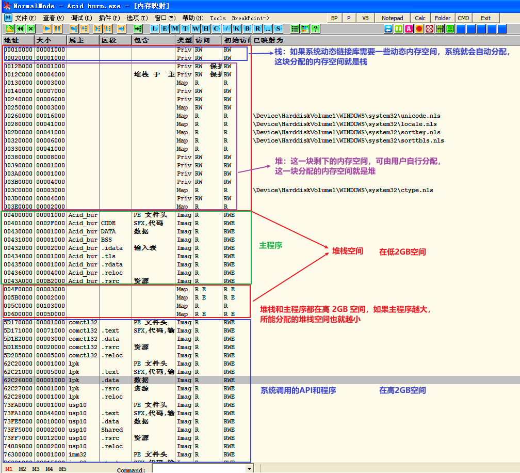Screen dimensions: 520x473
Task: Open Executable modules (E icon)
Action: point(165,29)
